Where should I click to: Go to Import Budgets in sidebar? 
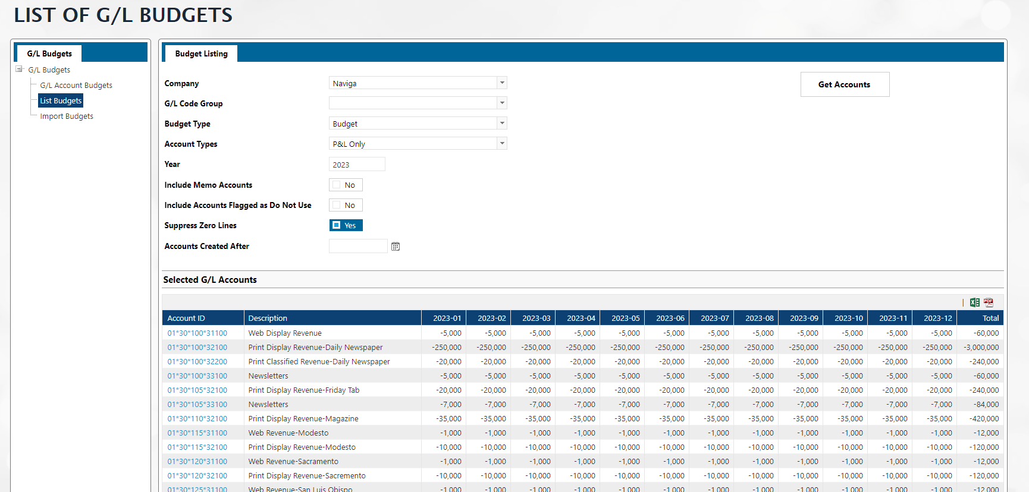pyautogui.click(x=67, y=116)
